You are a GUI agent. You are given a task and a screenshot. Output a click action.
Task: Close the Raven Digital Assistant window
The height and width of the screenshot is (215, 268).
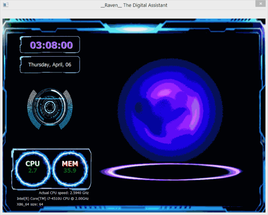[x=260, y=3]
